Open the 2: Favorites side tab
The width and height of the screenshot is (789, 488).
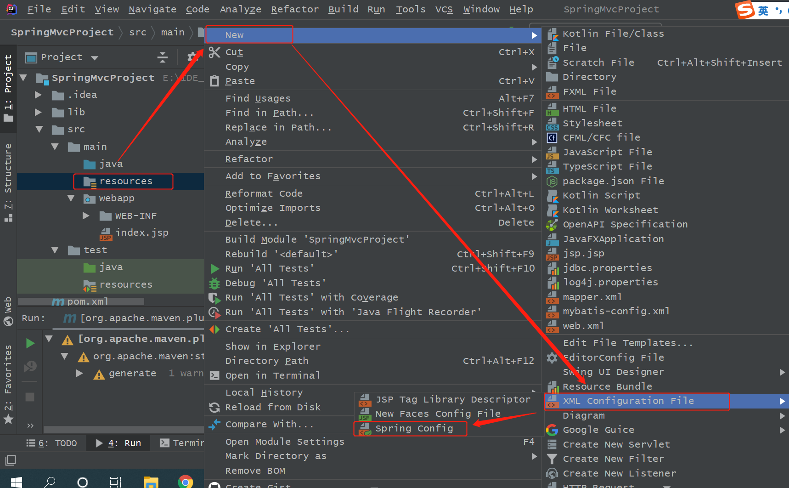tap(8, 385)
